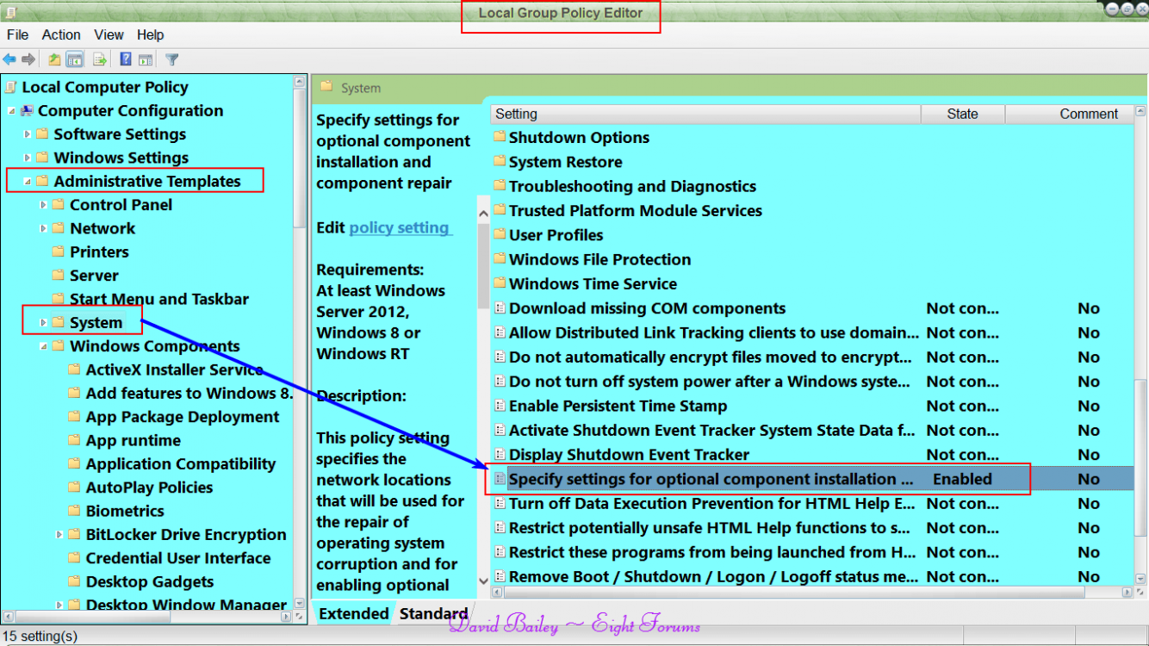This screenshot has height=646, width=1149.
Task: Expand BitLocker Drive Encryption node
Action: click(x=59, y=535)
